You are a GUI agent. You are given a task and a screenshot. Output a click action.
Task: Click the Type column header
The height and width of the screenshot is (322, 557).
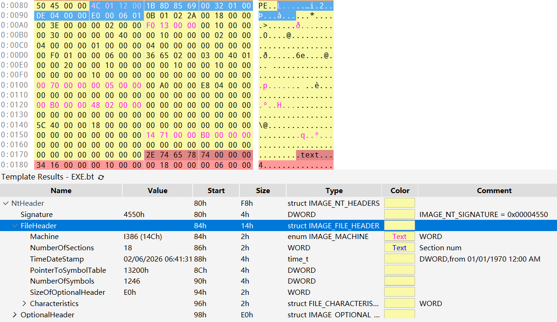334,191
